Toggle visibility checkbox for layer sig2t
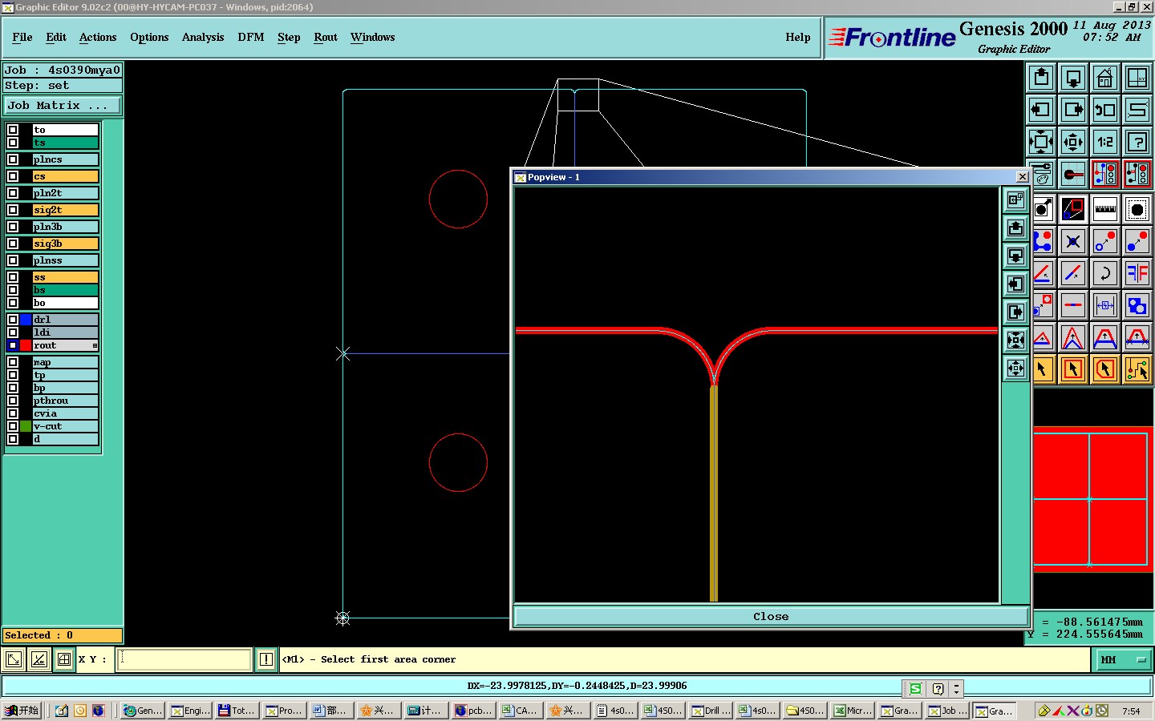Viewport: 1155px width, 721px height. click(x=13, y=210)
